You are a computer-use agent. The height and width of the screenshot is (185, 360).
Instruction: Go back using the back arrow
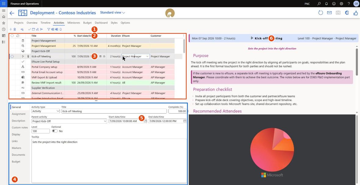12,13
